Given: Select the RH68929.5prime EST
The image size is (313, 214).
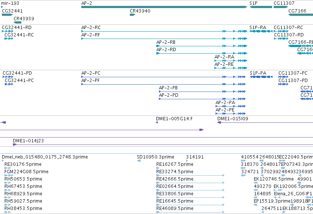Looking at the screenshot, I should click(8, 197).
